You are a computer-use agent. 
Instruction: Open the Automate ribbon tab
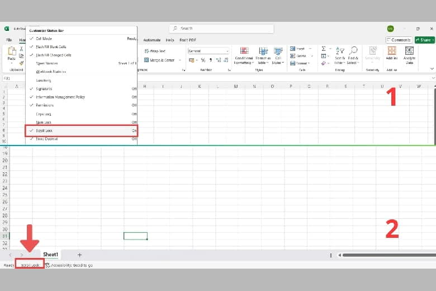(x=151, y=40)
